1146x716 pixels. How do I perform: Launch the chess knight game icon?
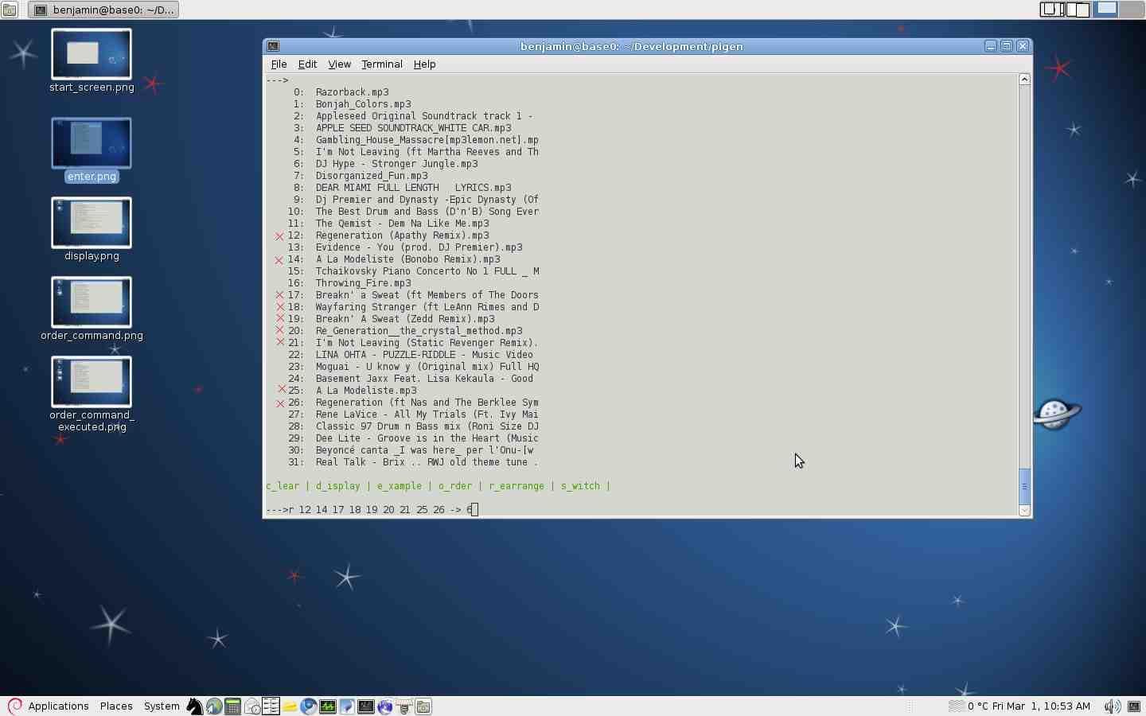(x=195, y=706)
